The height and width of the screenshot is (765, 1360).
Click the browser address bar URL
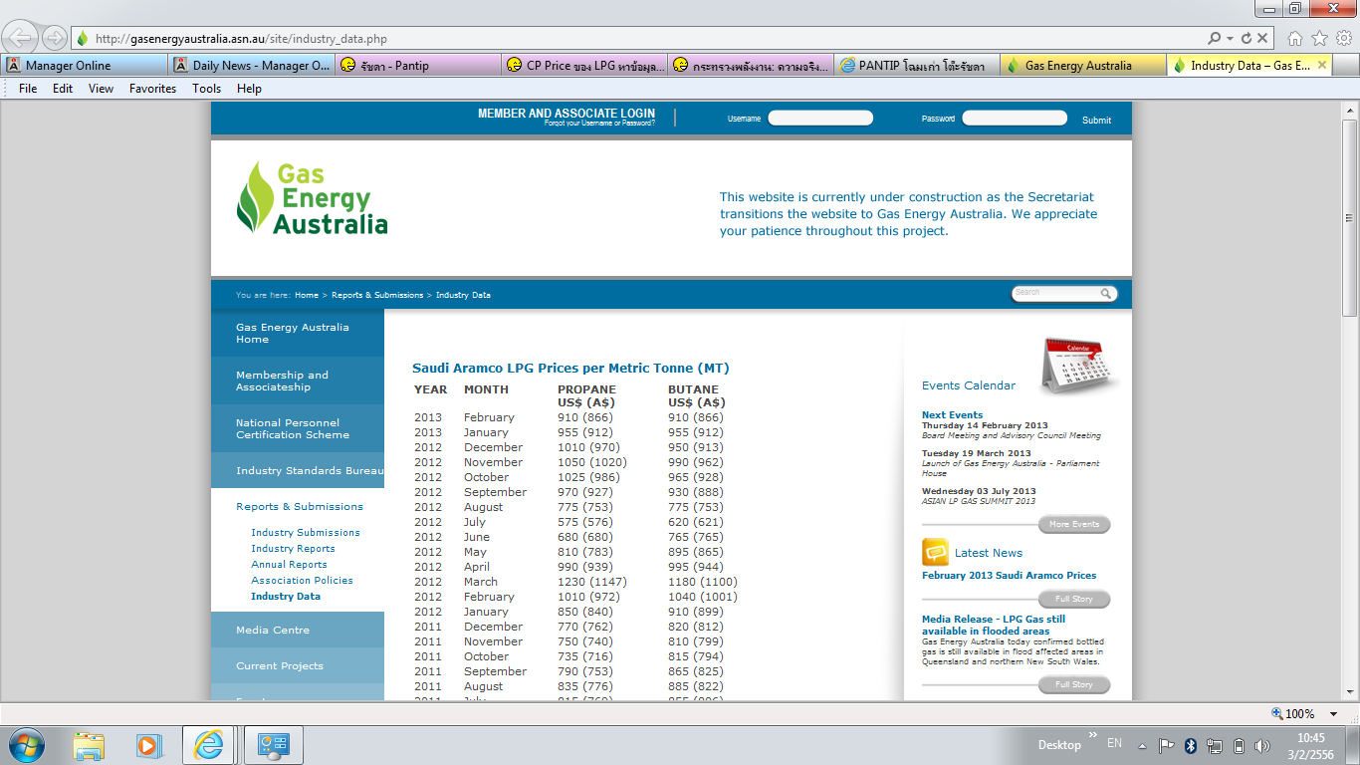point(241,39)
